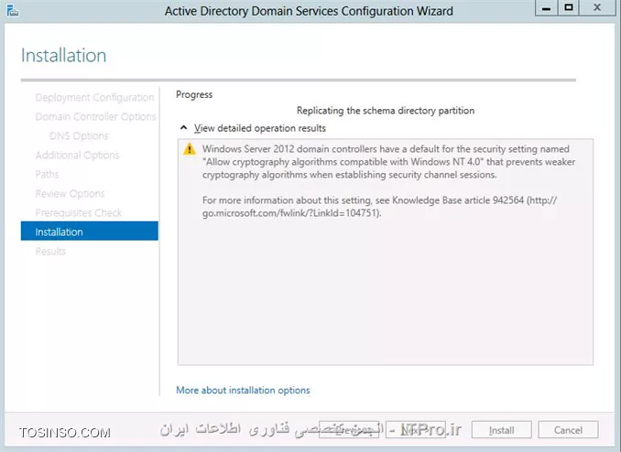Open More about installation options link
The height and width of the screenshot is (452, 621).
click(243, 391)
